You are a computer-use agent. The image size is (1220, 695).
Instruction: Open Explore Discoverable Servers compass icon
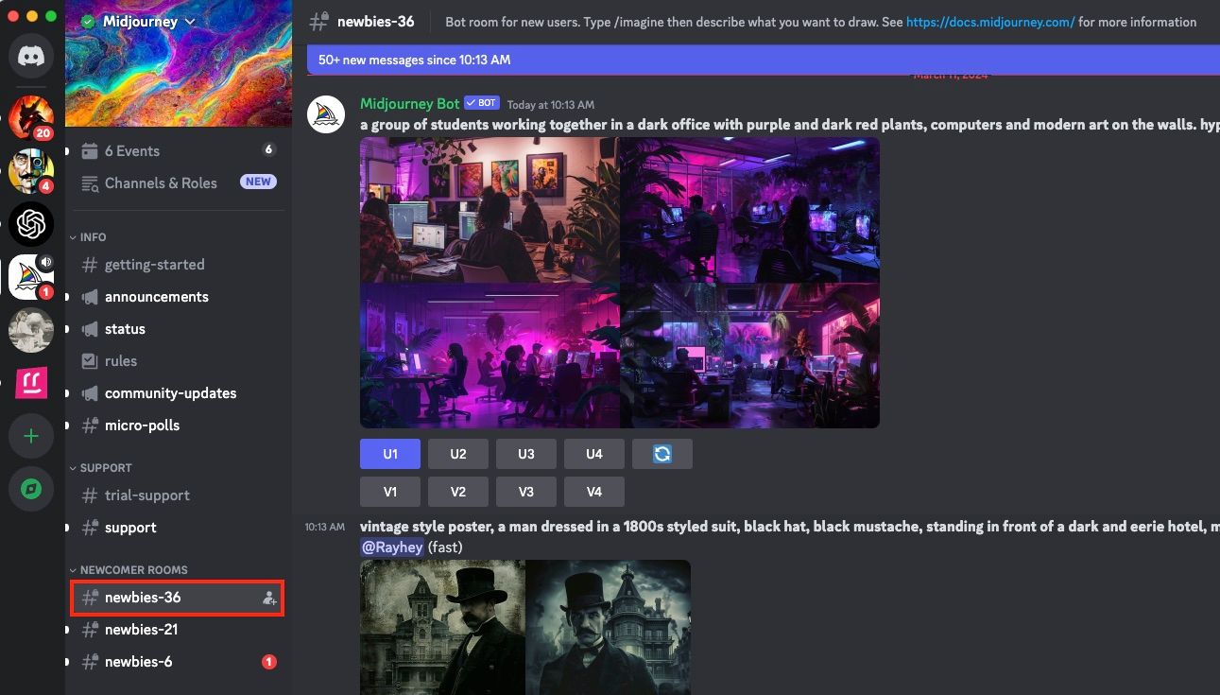point(31,489)
